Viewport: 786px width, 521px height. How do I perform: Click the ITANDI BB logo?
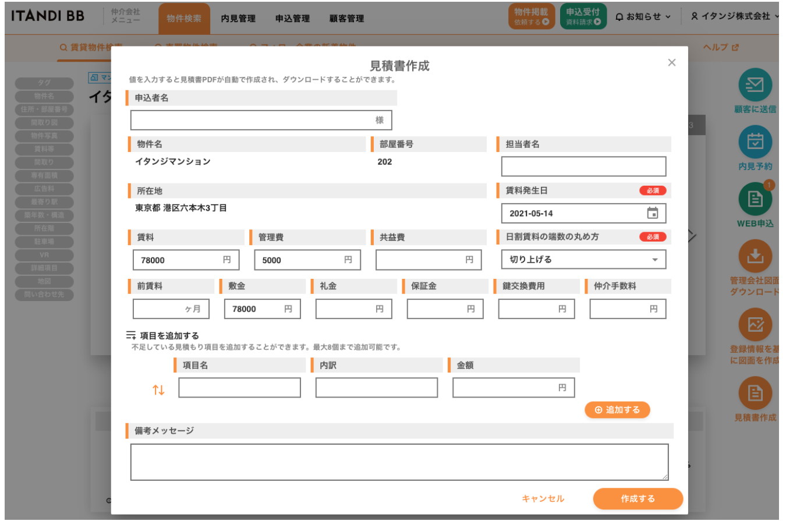pos(47,16)
